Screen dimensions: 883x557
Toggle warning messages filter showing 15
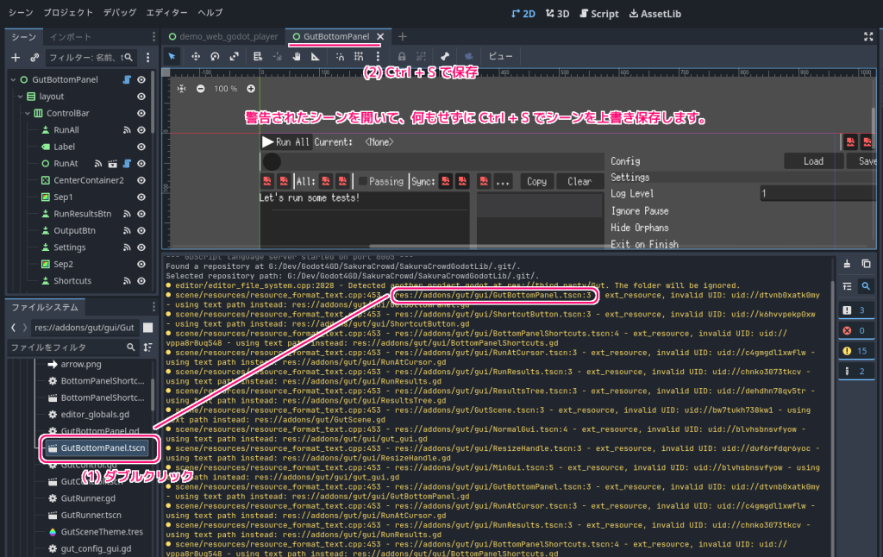[x=856, y=351]
